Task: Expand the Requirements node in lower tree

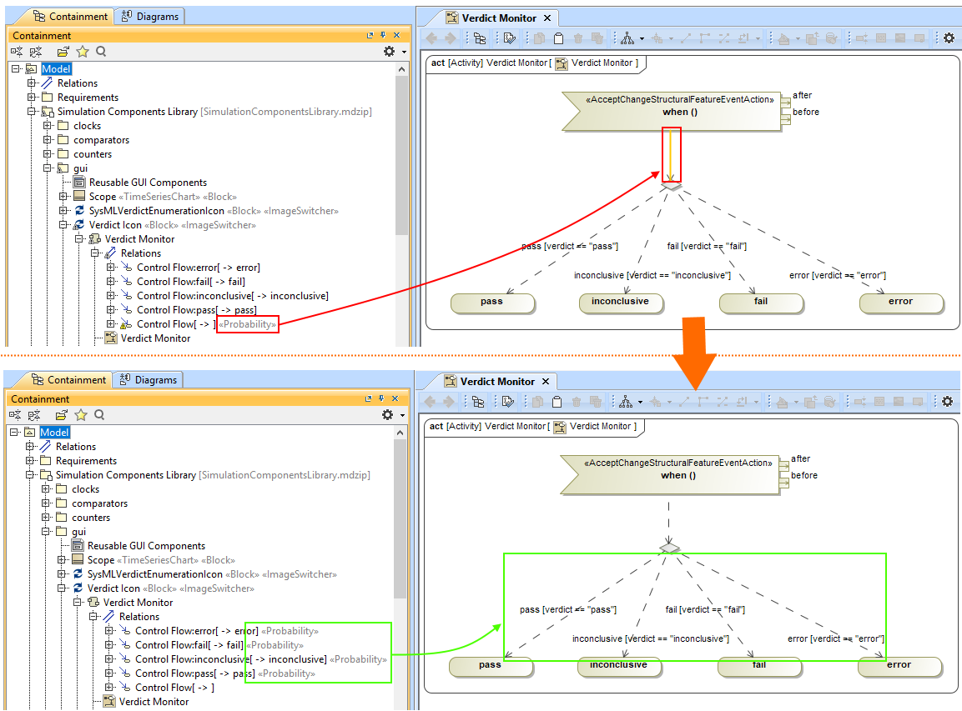Action: point(30,461)
